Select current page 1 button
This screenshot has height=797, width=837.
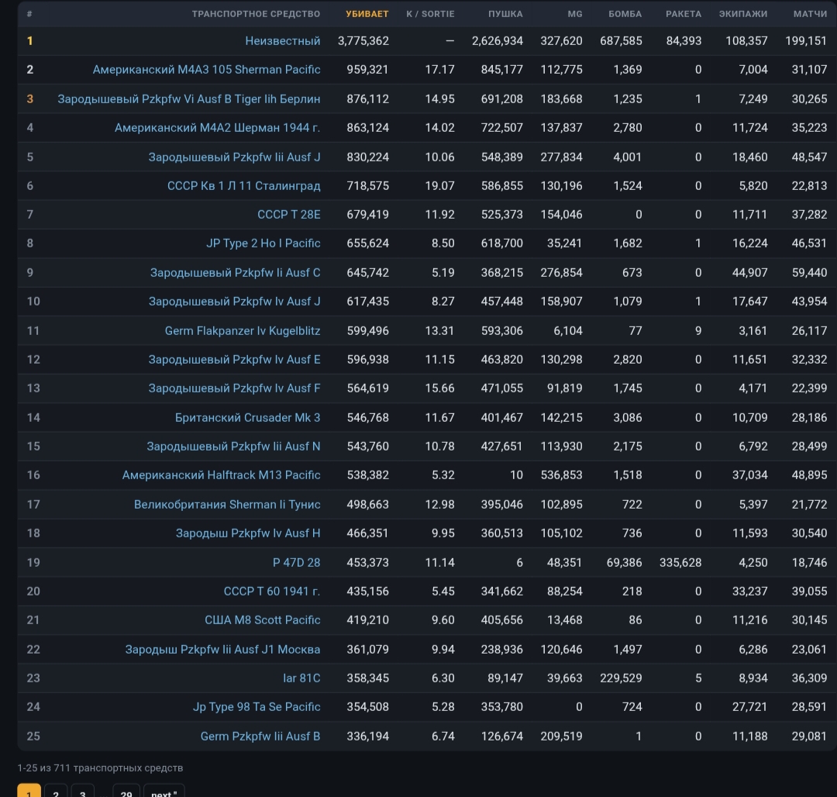pos(29,792)
